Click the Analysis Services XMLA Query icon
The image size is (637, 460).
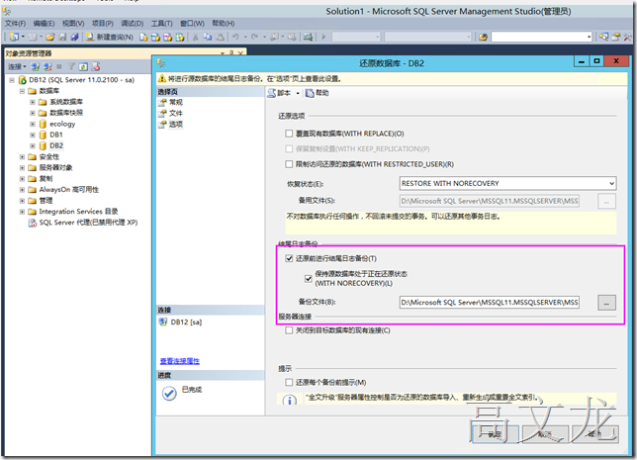click(x=180, y=37)
